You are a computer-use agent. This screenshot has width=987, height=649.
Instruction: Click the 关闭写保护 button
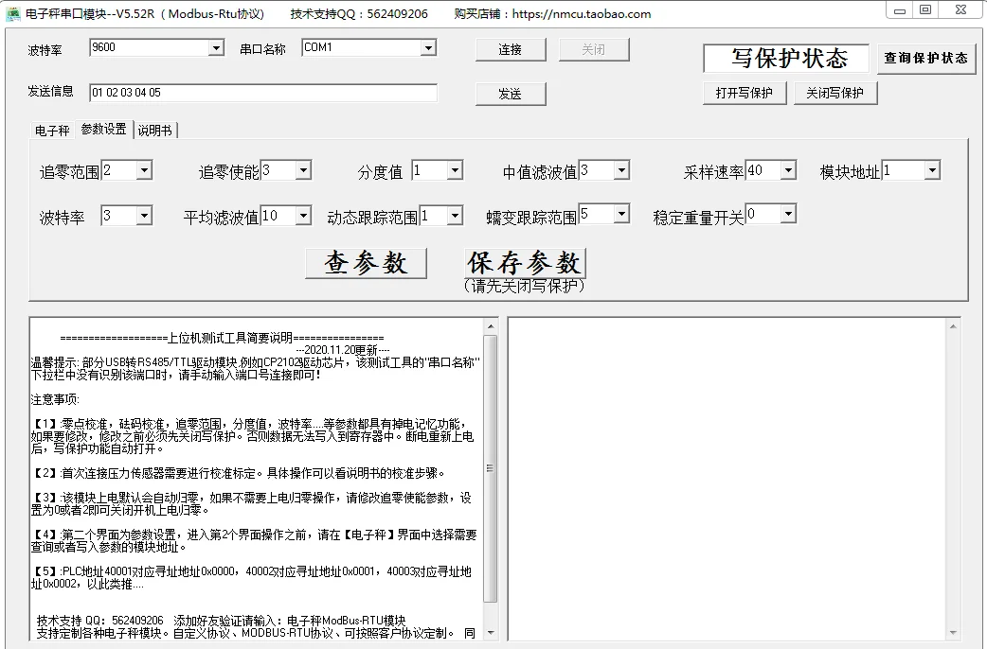tap(835, 93)
